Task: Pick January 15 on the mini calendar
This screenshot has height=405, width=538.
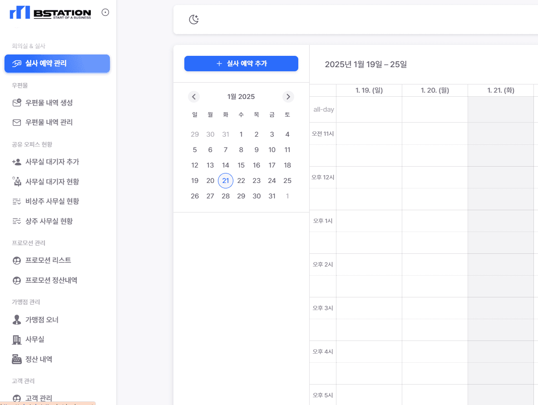Action: 241,165
